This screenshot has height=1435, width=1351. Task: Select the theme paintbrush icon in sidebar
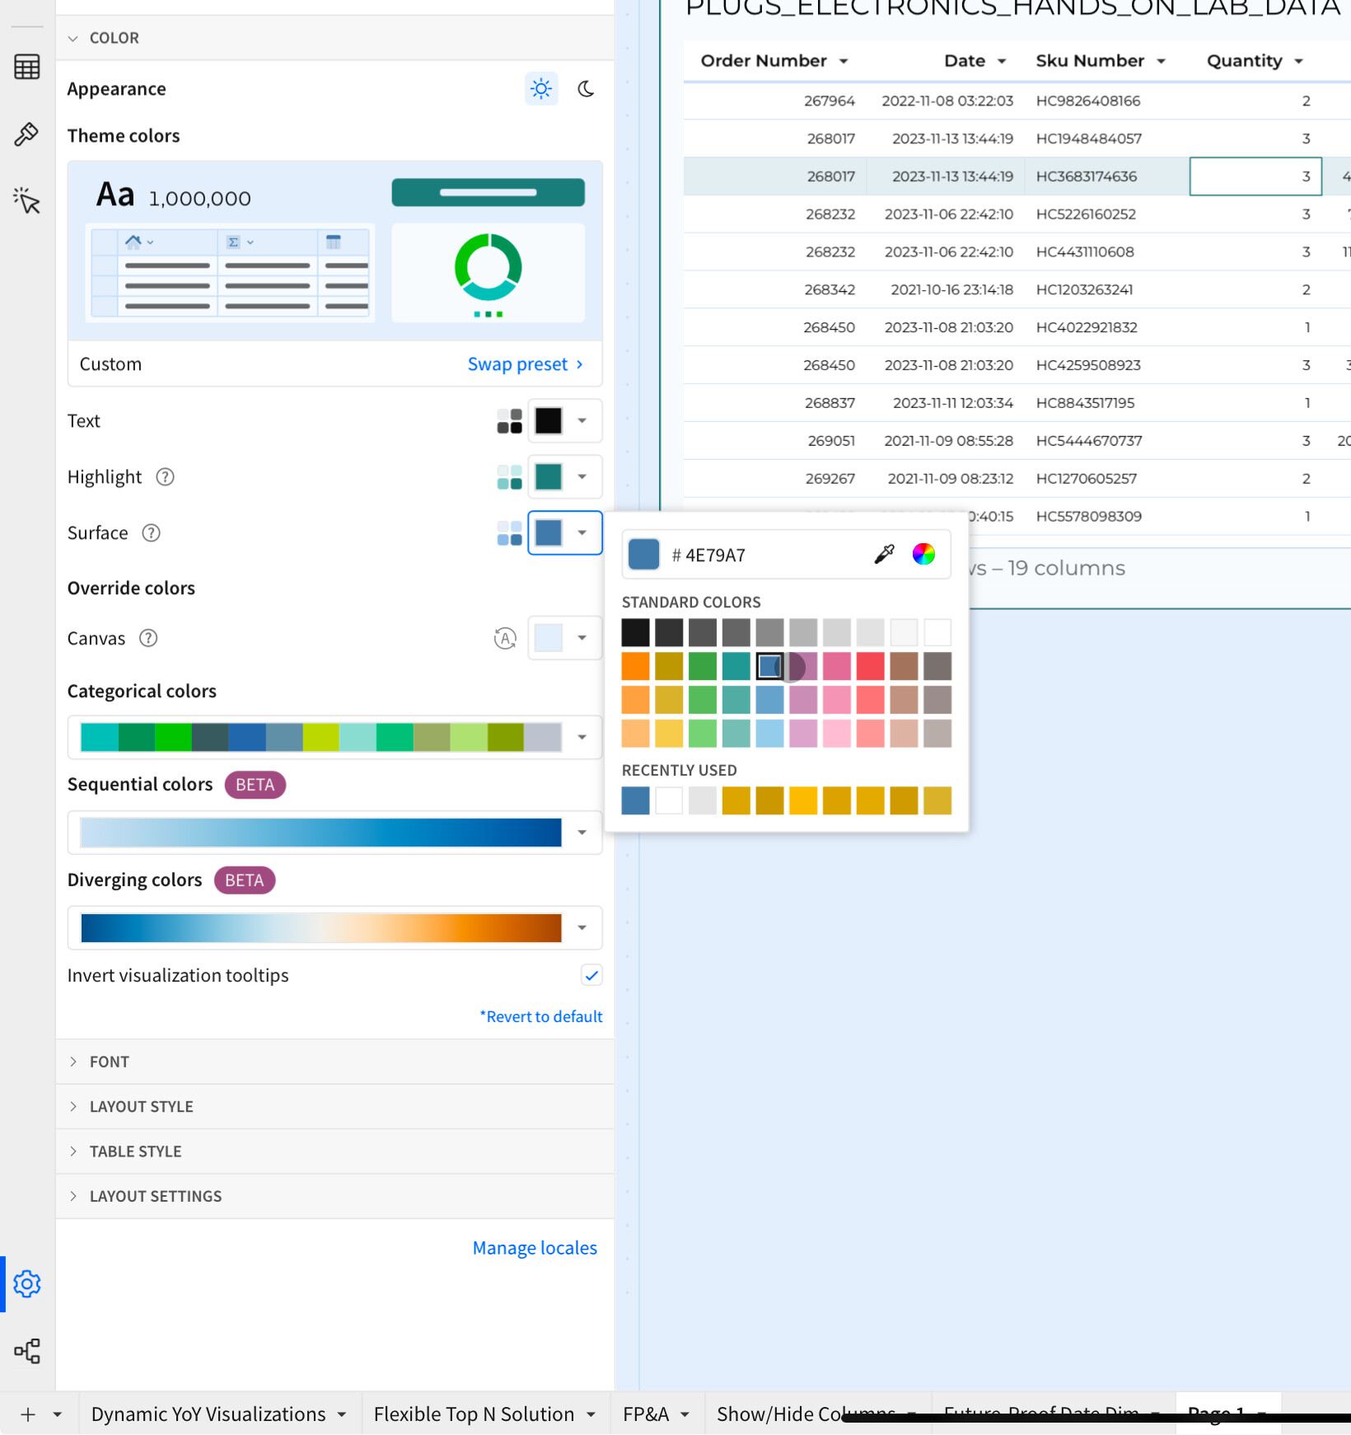[26, 134]
